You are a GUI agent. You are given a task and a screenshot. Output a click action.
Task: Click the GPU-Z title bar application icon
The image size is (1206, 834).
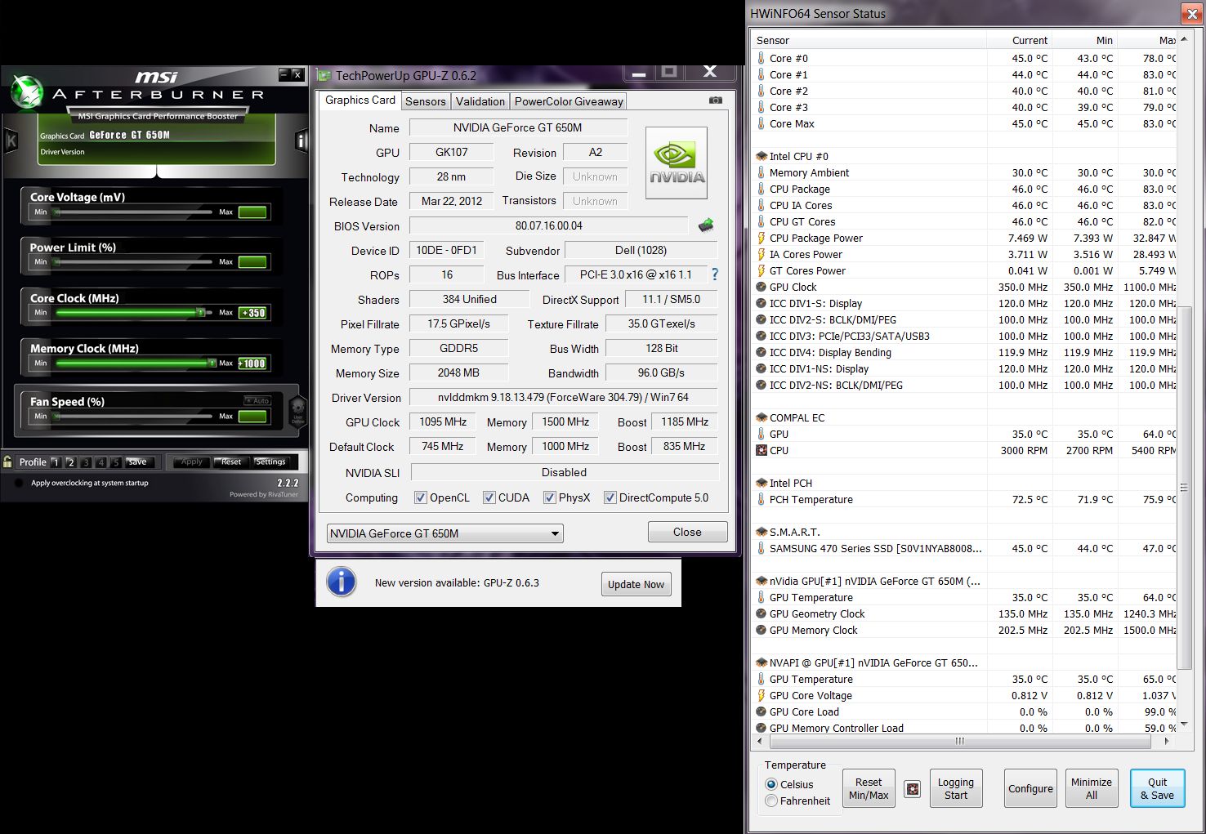(325, 75)
